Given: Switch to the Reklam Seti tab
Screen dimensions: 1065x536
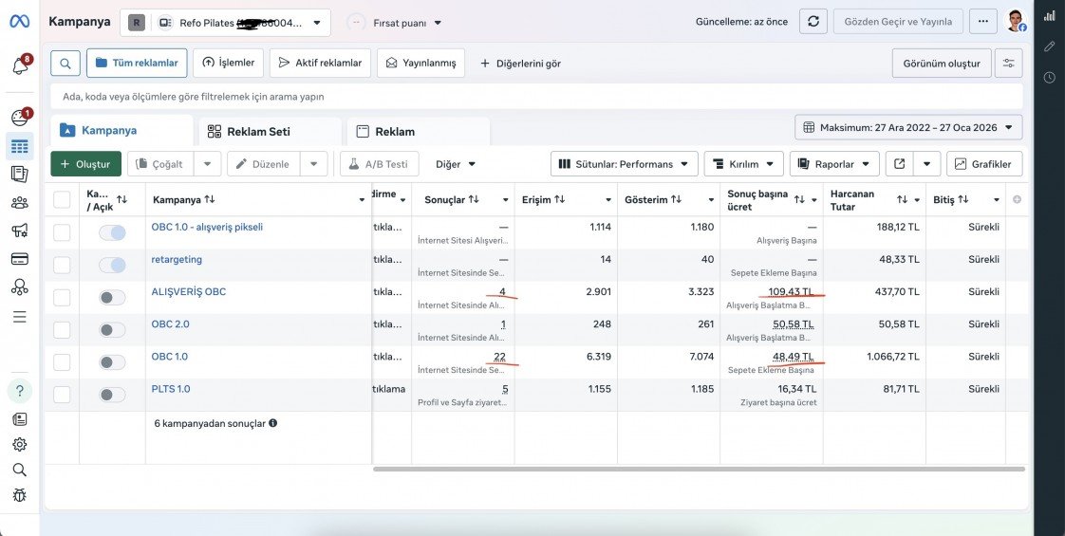Looking at the screenshot, I should click(x=270, y=132).
